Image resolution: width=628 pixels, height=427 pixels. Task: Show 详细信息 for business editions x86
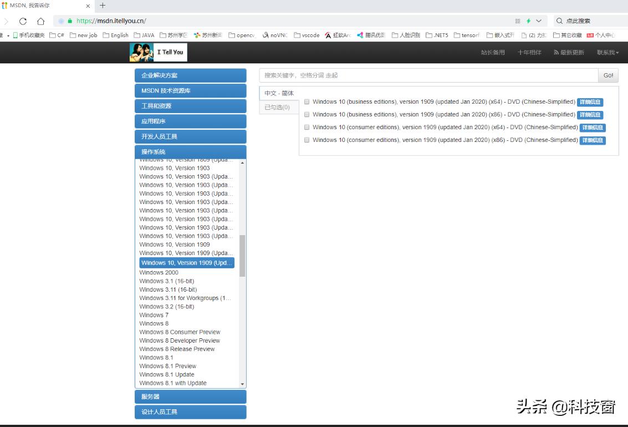click(590, 115)
